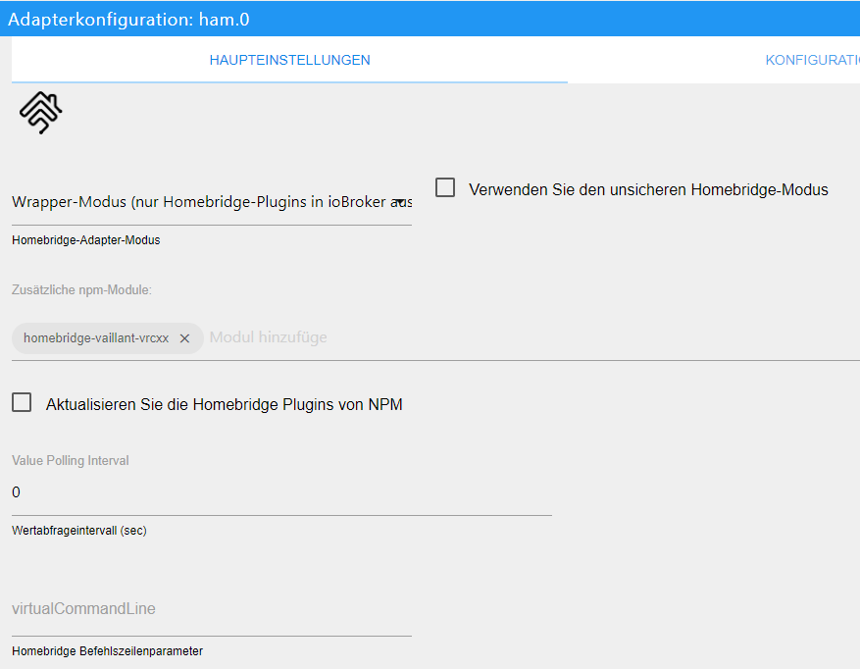The width and height of the screenshot is (860, 669).
Task: Click the Adapterkonfiguration: ham.0 title
Action: pos(129,19)
